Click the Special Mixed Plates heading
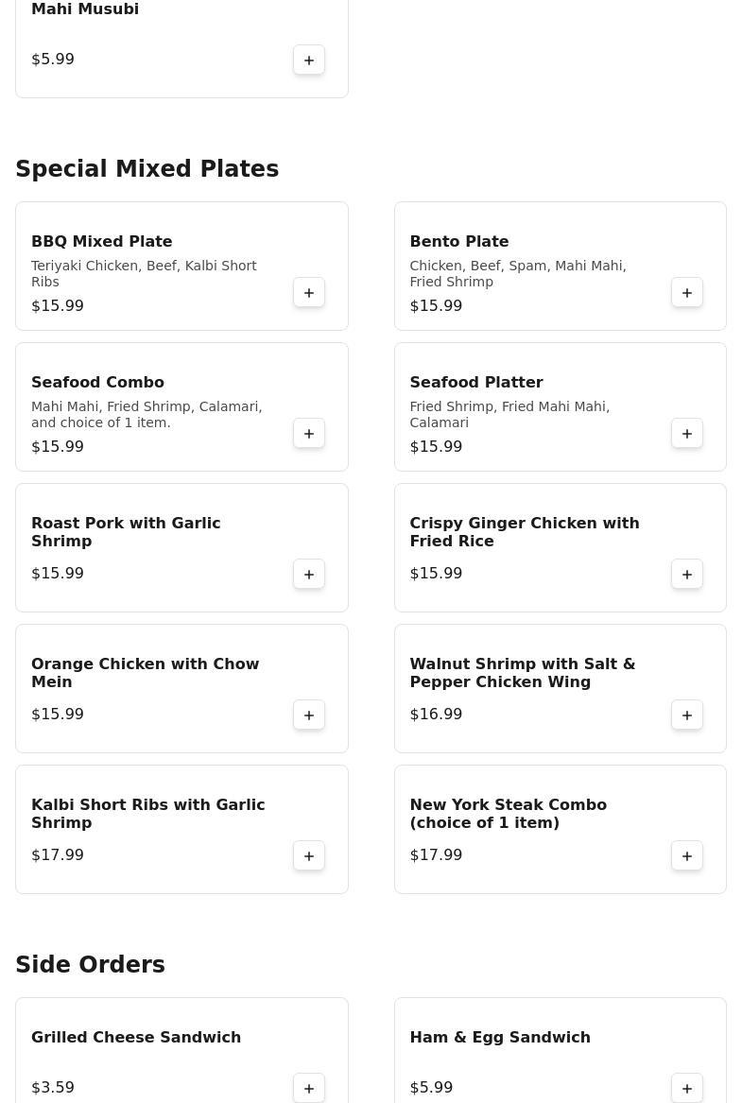 click(147, 169)
